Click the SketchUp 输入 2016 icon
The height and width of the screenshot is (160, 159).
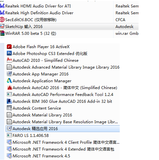tap(2, 27)
